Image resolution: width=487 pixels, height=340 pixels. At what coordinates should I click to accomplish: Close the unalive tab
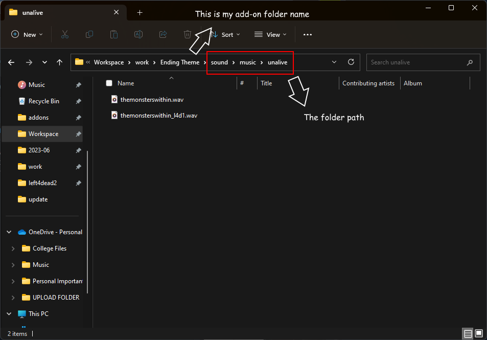[x=116, y=12]
